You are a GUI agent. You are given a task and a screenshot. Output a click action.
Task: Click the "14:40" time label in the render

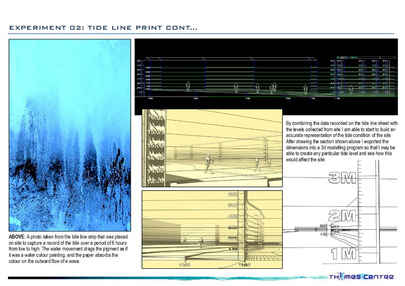click(156, 158)
